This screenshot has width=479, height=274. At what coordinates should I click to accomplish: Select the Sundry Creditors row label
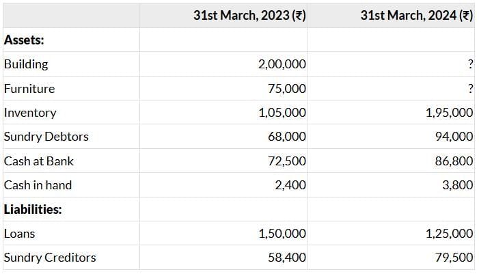tap(50, 258)
